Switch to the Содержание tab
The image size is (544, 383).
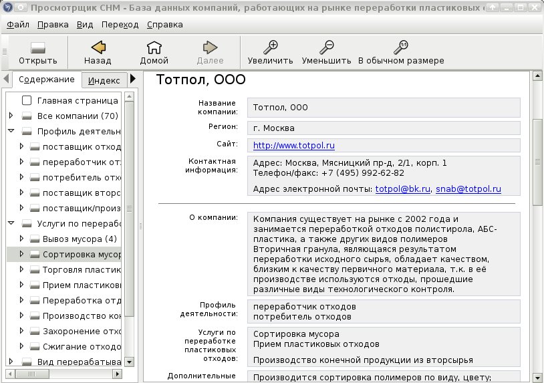coord(47,80)
